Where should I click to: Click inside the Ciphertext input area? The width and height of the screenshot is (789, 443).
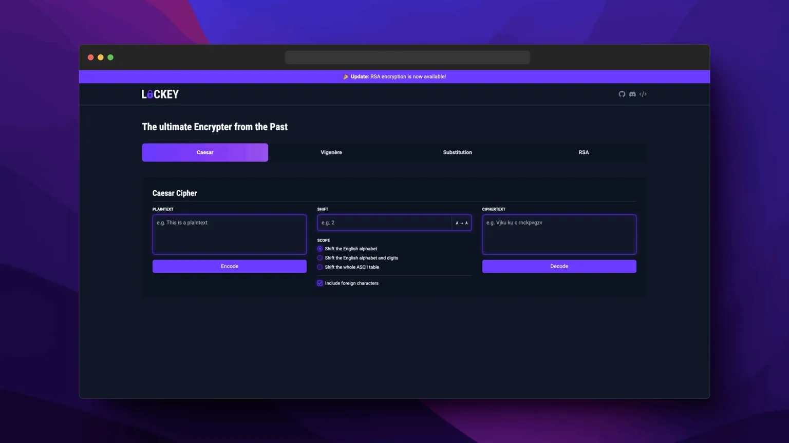point(559,234)
